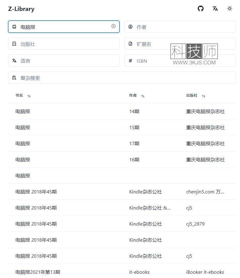Open 电脑报 2018年45期 with publisher cj5_2879
240x278 pixels.
pos(122,224)
